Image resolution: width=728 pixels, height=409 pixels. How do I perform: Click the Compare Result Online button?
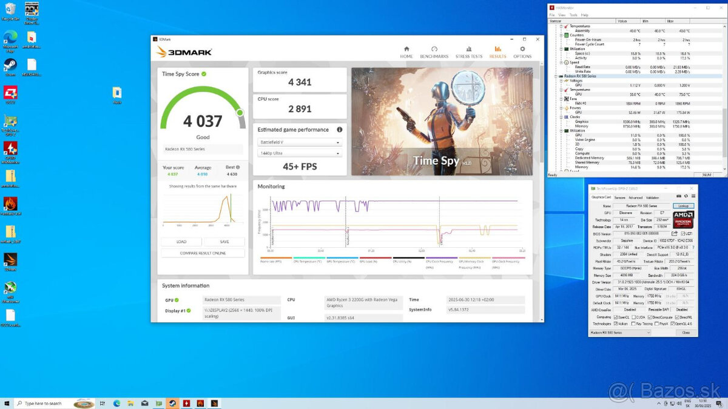pyautogui.click(x=203, y=253)
